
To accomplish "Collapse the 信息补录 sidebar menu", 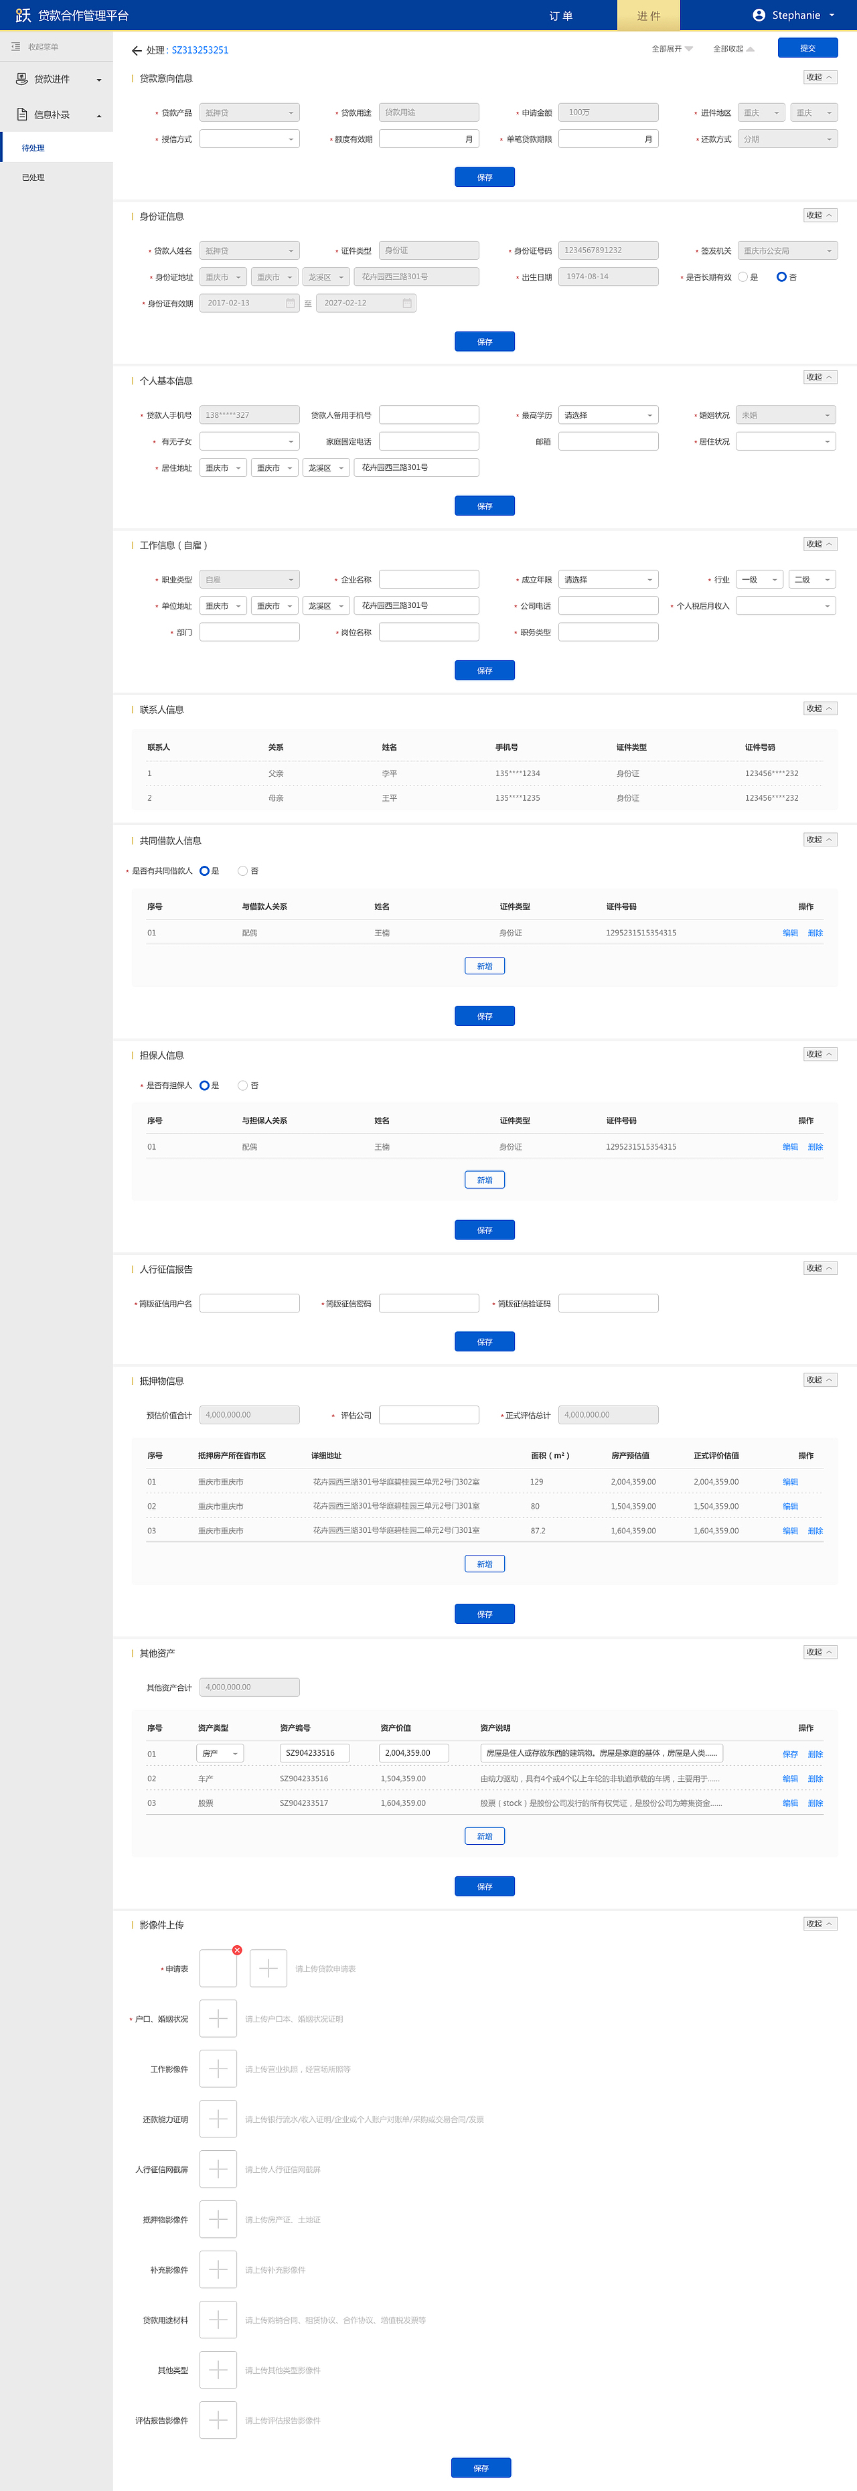I will pos(56,115).
